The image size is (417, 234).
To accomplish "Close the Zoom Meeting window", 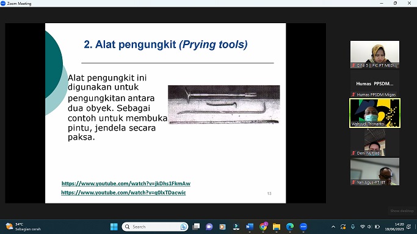I will [409, 3].
